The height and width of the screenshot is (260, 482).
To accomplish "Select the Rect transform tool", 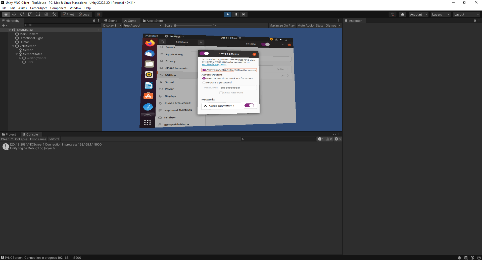I will (38, 14).
